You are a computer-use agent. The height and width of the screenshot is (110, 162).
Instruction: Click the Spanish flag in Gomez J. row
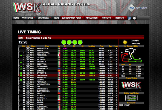(x=59, y=71)
